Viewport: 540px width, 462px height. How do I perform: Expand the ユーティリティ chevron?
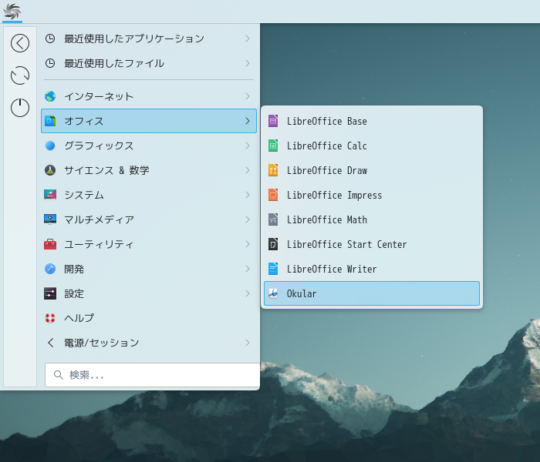click(248, 244)
